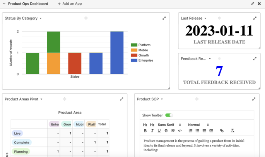
Task: Click the underline formatting icon
Action: coord(159,131)
